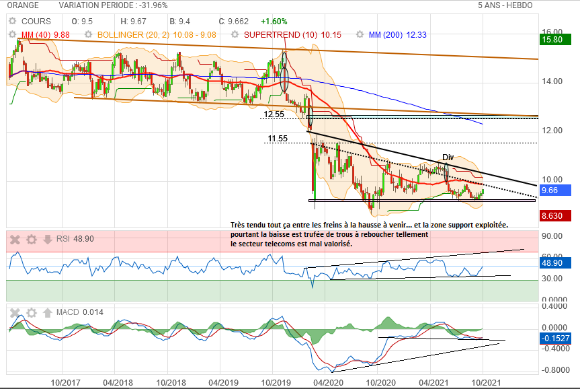Click the C: 9.662 close value
Viewport: 580px width, 389px height.
(233, 22)
